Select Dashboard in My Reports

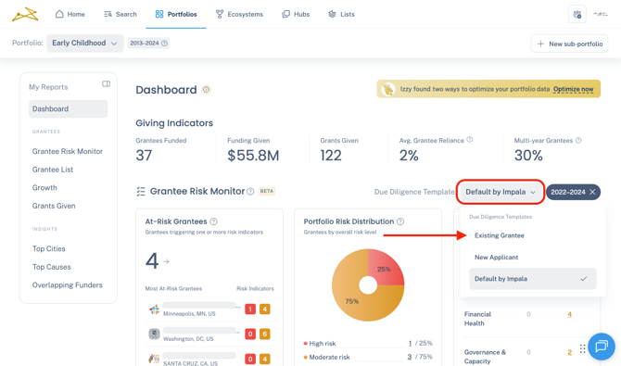point(68,109)
